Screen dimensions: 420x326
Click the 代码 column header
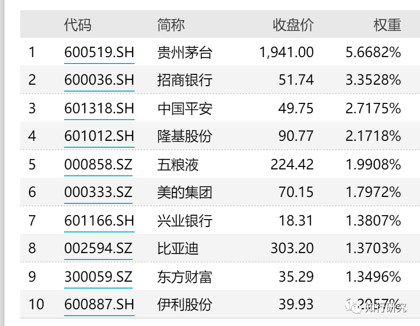point(77,25)
